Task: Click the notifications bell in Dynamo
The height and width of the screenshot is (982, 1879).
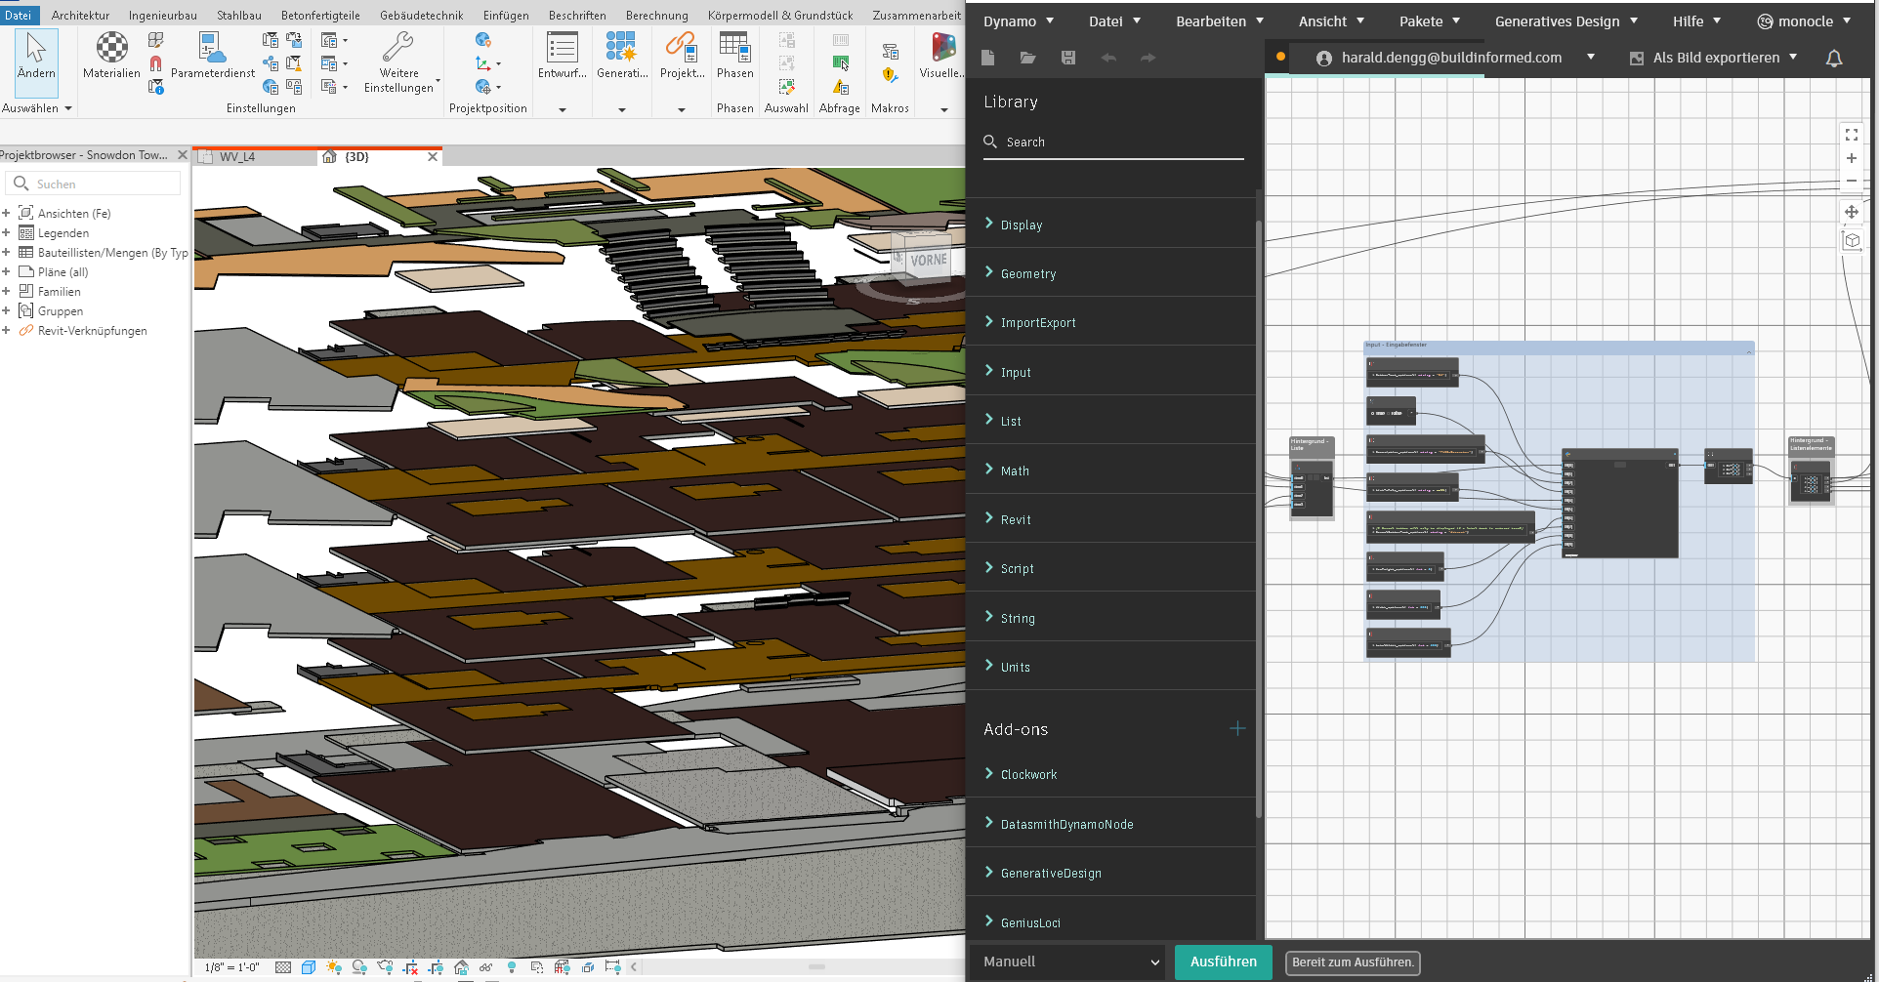Action: click(x=1834, y=59)
